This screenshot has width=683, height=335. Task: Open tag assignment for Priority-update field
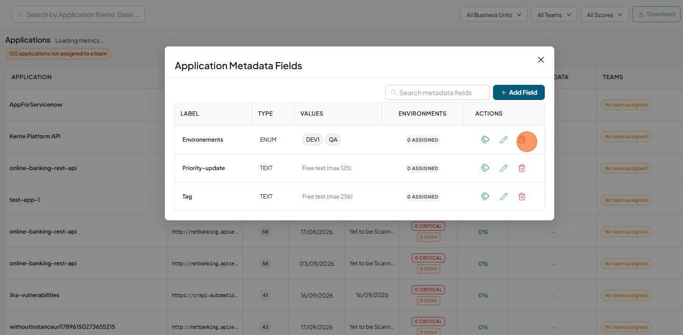point(485,168)
